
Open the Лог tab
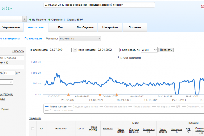(61, 27)
